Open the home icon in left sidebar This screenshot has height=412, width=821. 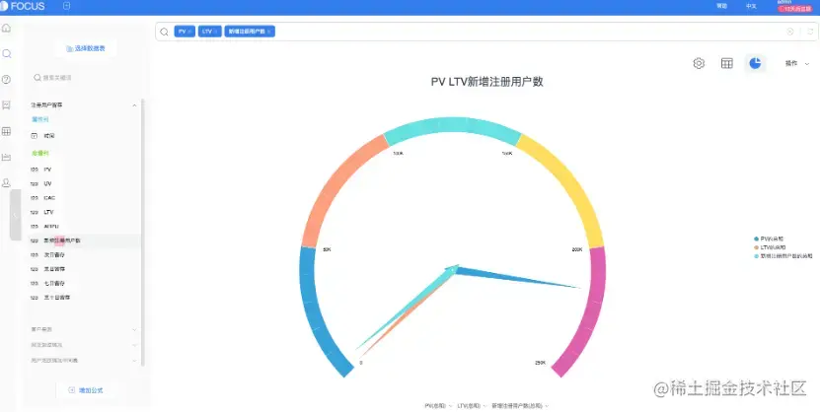(6, 29)
